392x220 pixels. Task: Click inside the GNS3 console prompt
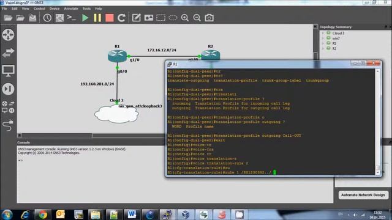pos(20,160)
